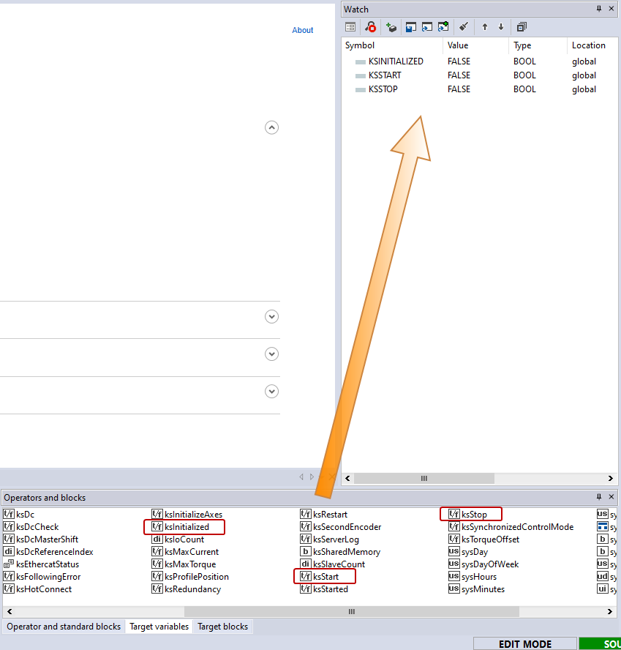Image resolution: width=621 pixels, height=650 pixels.
Task: Select the KSSTART watch row
Action: 480,75
